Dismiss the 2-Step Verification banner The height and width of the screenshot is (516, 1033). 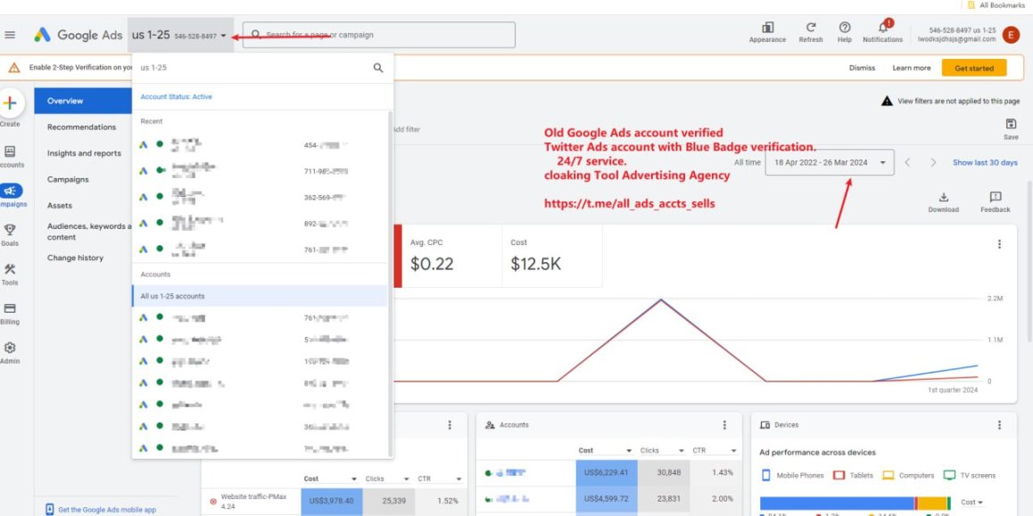pyautogui.click(x=862, y=68)
